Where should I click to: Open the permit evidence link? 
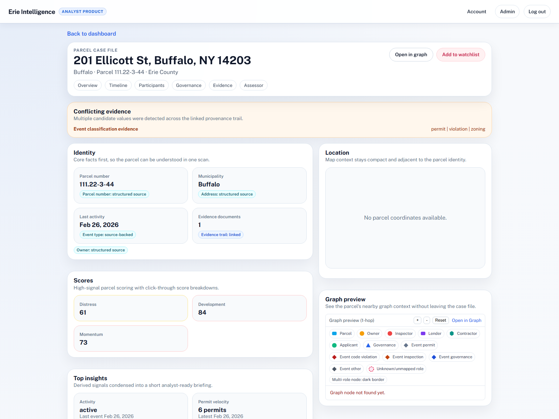438,129
